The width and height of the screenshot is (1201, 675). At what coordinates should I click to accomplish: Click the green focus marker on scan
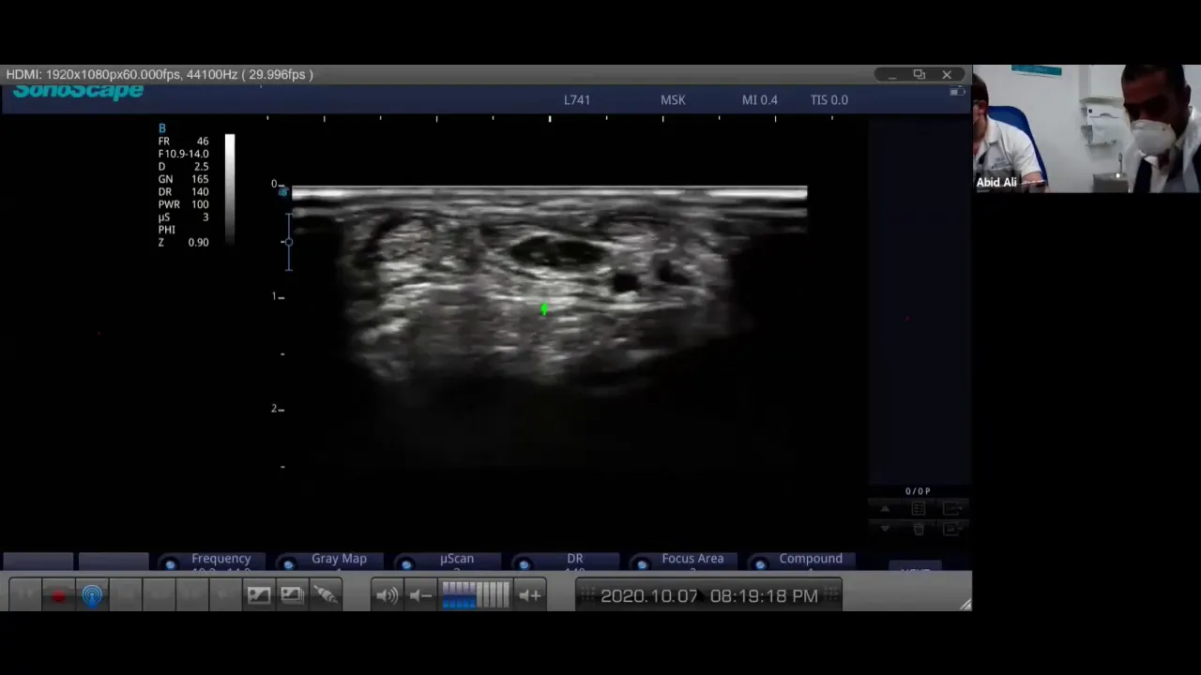(x=544, y=309)
